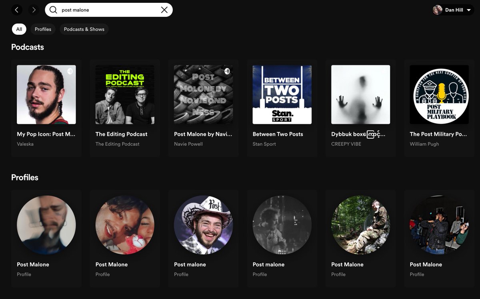Screen dimensions: 480x299
Task: Click 'The Editing Podcast' bold title
Action: 122,134
